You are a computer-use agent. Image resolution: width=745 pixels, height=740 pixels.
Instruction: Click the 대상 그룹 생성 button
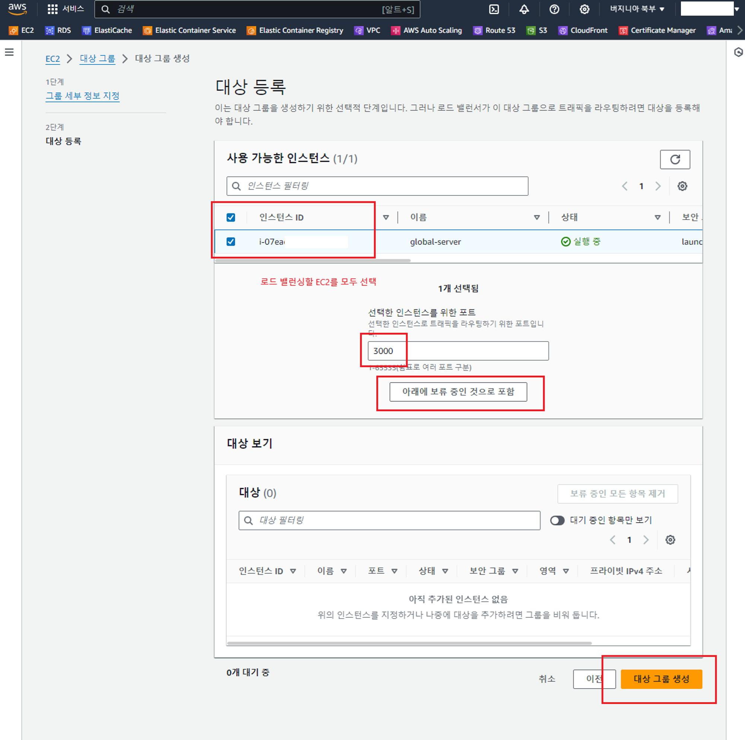click(x=661, y=679)
